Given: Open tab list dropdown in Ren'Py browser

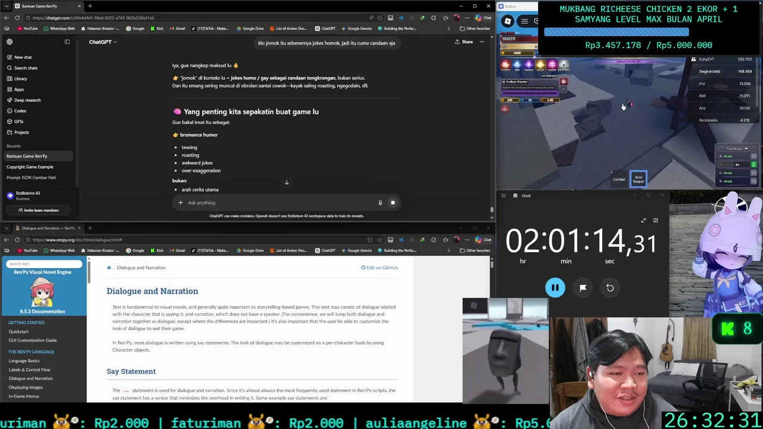Looking at the screenshot, I should click(6, 228).
